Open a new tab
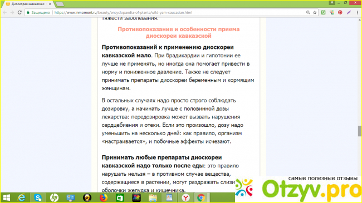Viewport: 362px width, 203px height. [x=60, y=4]
